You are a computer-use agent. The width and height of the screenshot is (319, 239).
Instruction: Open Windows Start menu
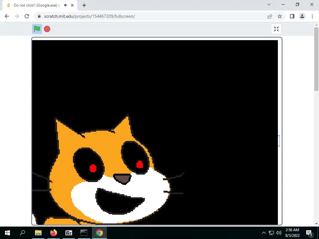coord(7,233)
